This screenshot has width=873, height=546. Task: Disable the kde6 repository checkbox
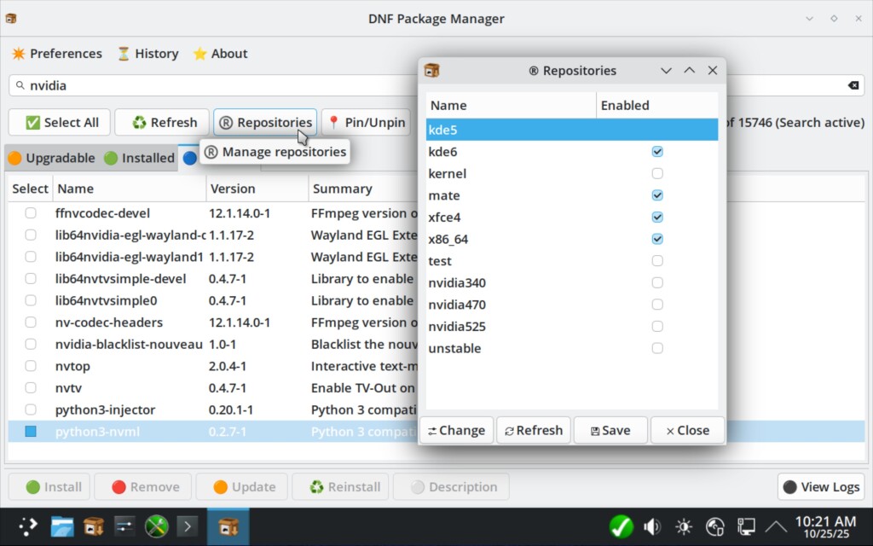(657, 152)
